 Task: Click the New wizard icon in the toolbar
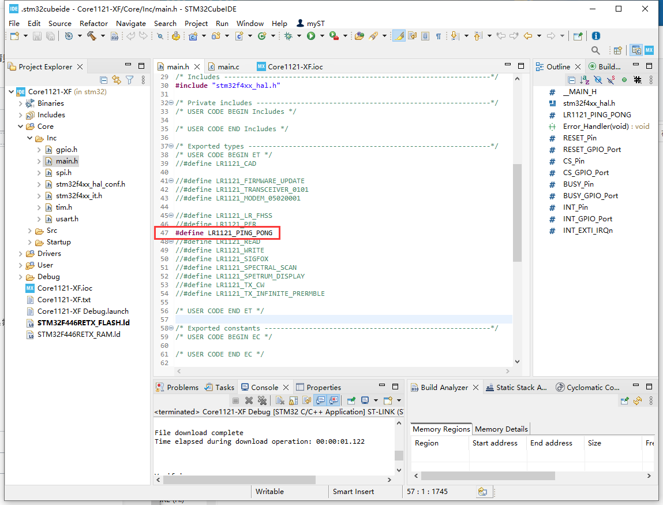[15, 36]
